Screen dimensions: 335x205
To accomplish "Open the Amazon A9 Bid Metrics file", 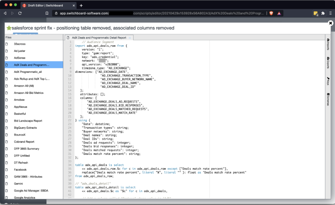I will tap(34, 93).
